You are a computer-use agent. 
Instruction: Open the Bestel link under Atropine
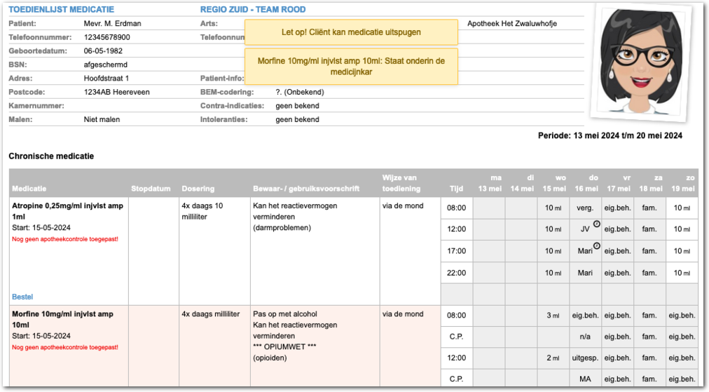click(x=22, y=297)
